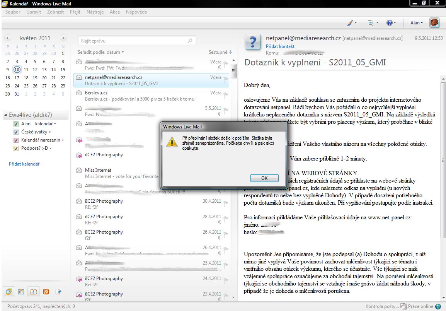Image resolution: width=446 pixels, height=311 pixels.
Task: Flag the iCE2 Photography message from 24.4.2011
Action: point(226,281)
